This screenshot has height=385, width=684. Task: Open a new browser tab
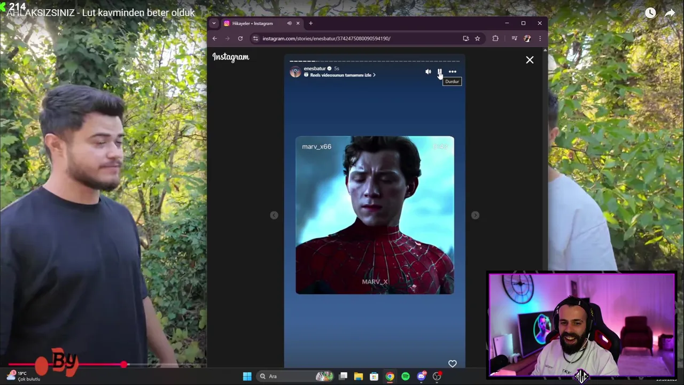click(x=310, y=23)
